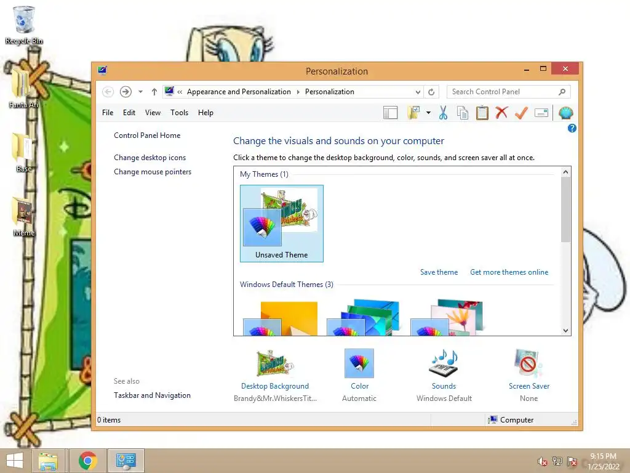Select the blue layered Windows theme
Screen dimensions: 630x473
364,318
